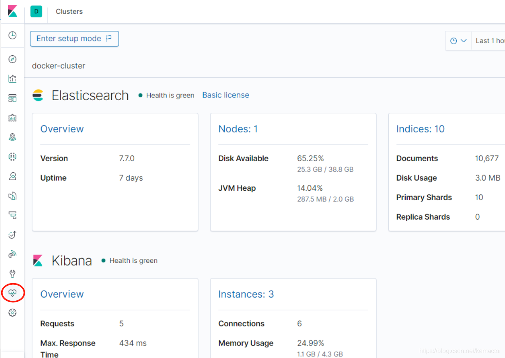
Task: Open the Dashboard app in the sidebar
Action: (x=12, y=98)
